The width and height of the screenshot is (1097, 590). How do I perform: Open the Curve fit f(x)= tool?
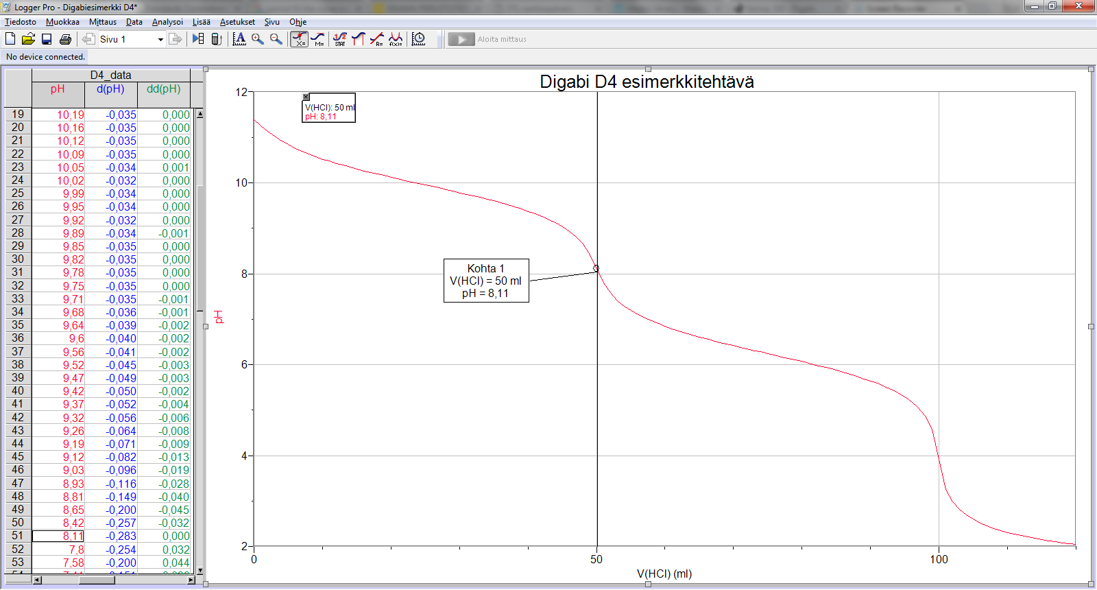tap(396, 39)
